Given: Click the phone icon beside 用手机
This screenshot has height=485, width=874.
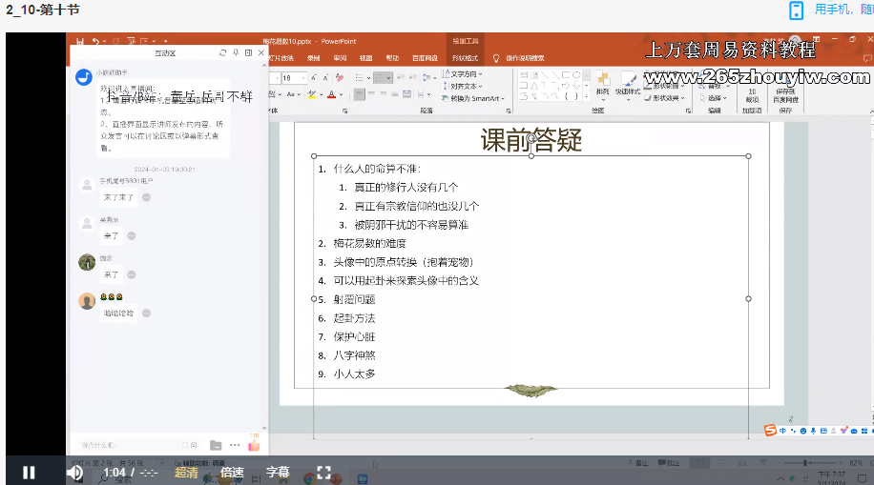Looking at the screenshot, I should coord(797,10).
